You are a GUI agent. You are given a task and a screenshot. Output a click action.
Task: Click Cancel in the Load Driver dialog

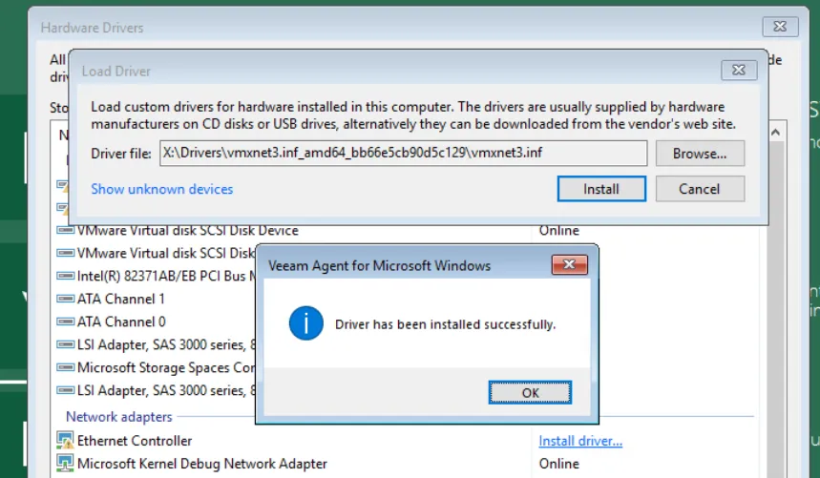(700, 189)
